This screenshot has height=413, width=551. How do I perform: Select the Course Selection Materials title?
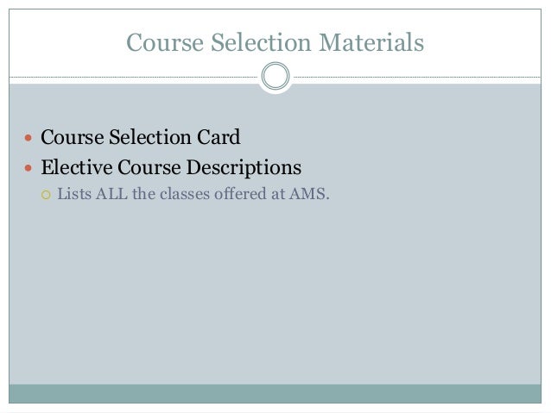pos(275,42)
